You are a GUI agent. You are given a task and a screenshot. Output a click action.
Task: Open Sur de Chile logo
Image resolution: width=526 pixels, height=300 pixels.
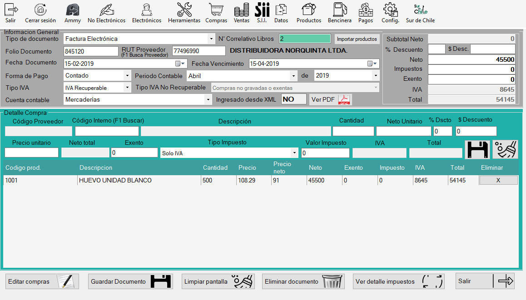[420, 13]
